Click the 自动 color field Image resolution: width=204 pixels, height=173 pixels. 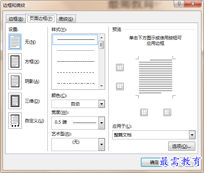[75, 104]
